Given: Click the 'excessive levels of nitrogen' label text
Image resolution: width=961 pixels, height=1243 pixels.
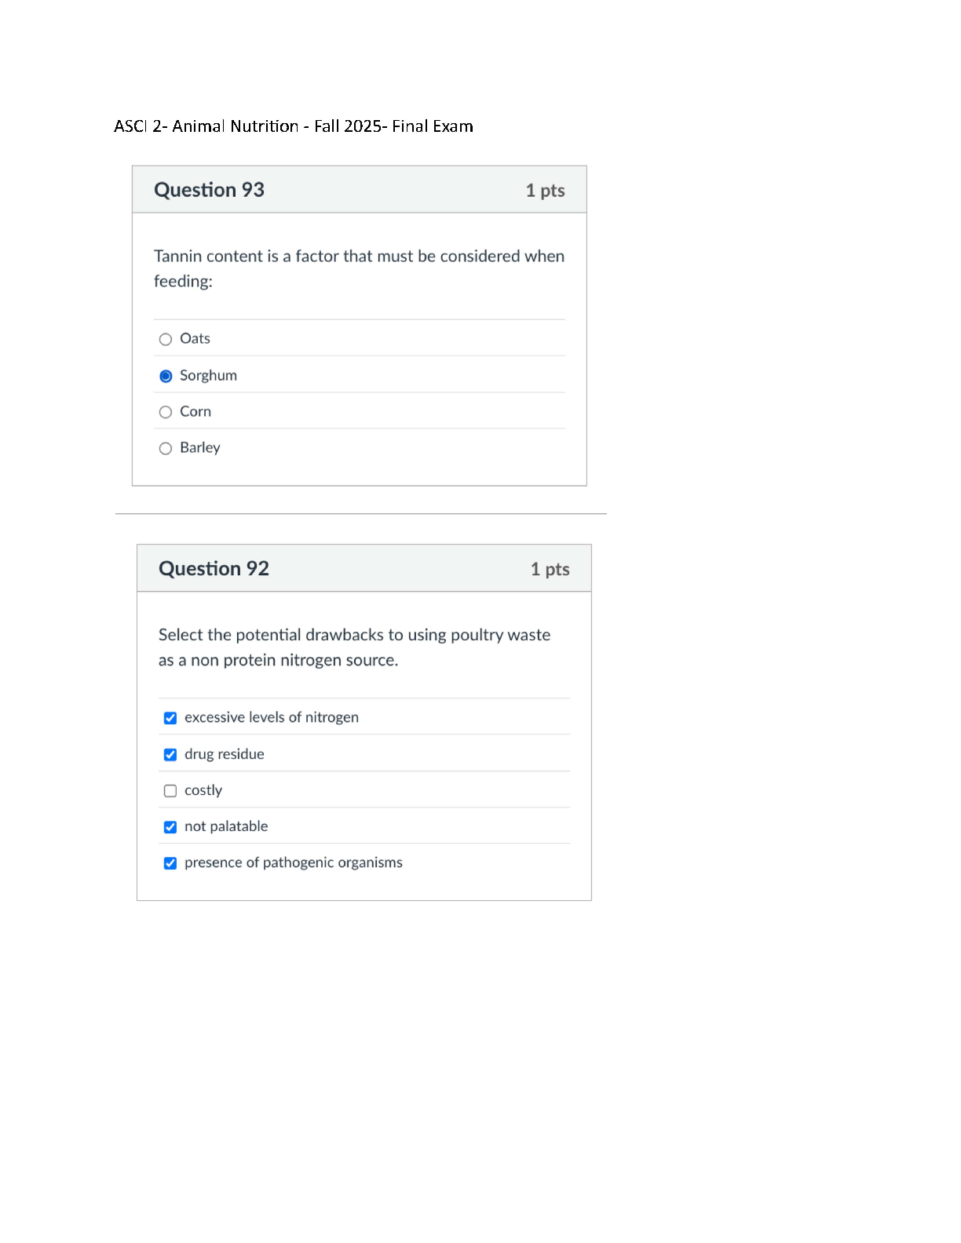Looking at the screenshot, I should click(271, 717).
